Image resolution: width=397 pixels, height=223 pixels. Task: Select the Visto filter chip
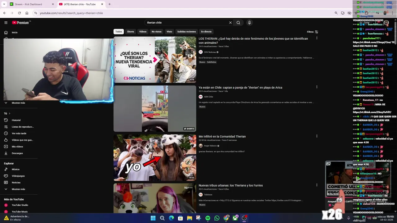(x=169, y=32)
